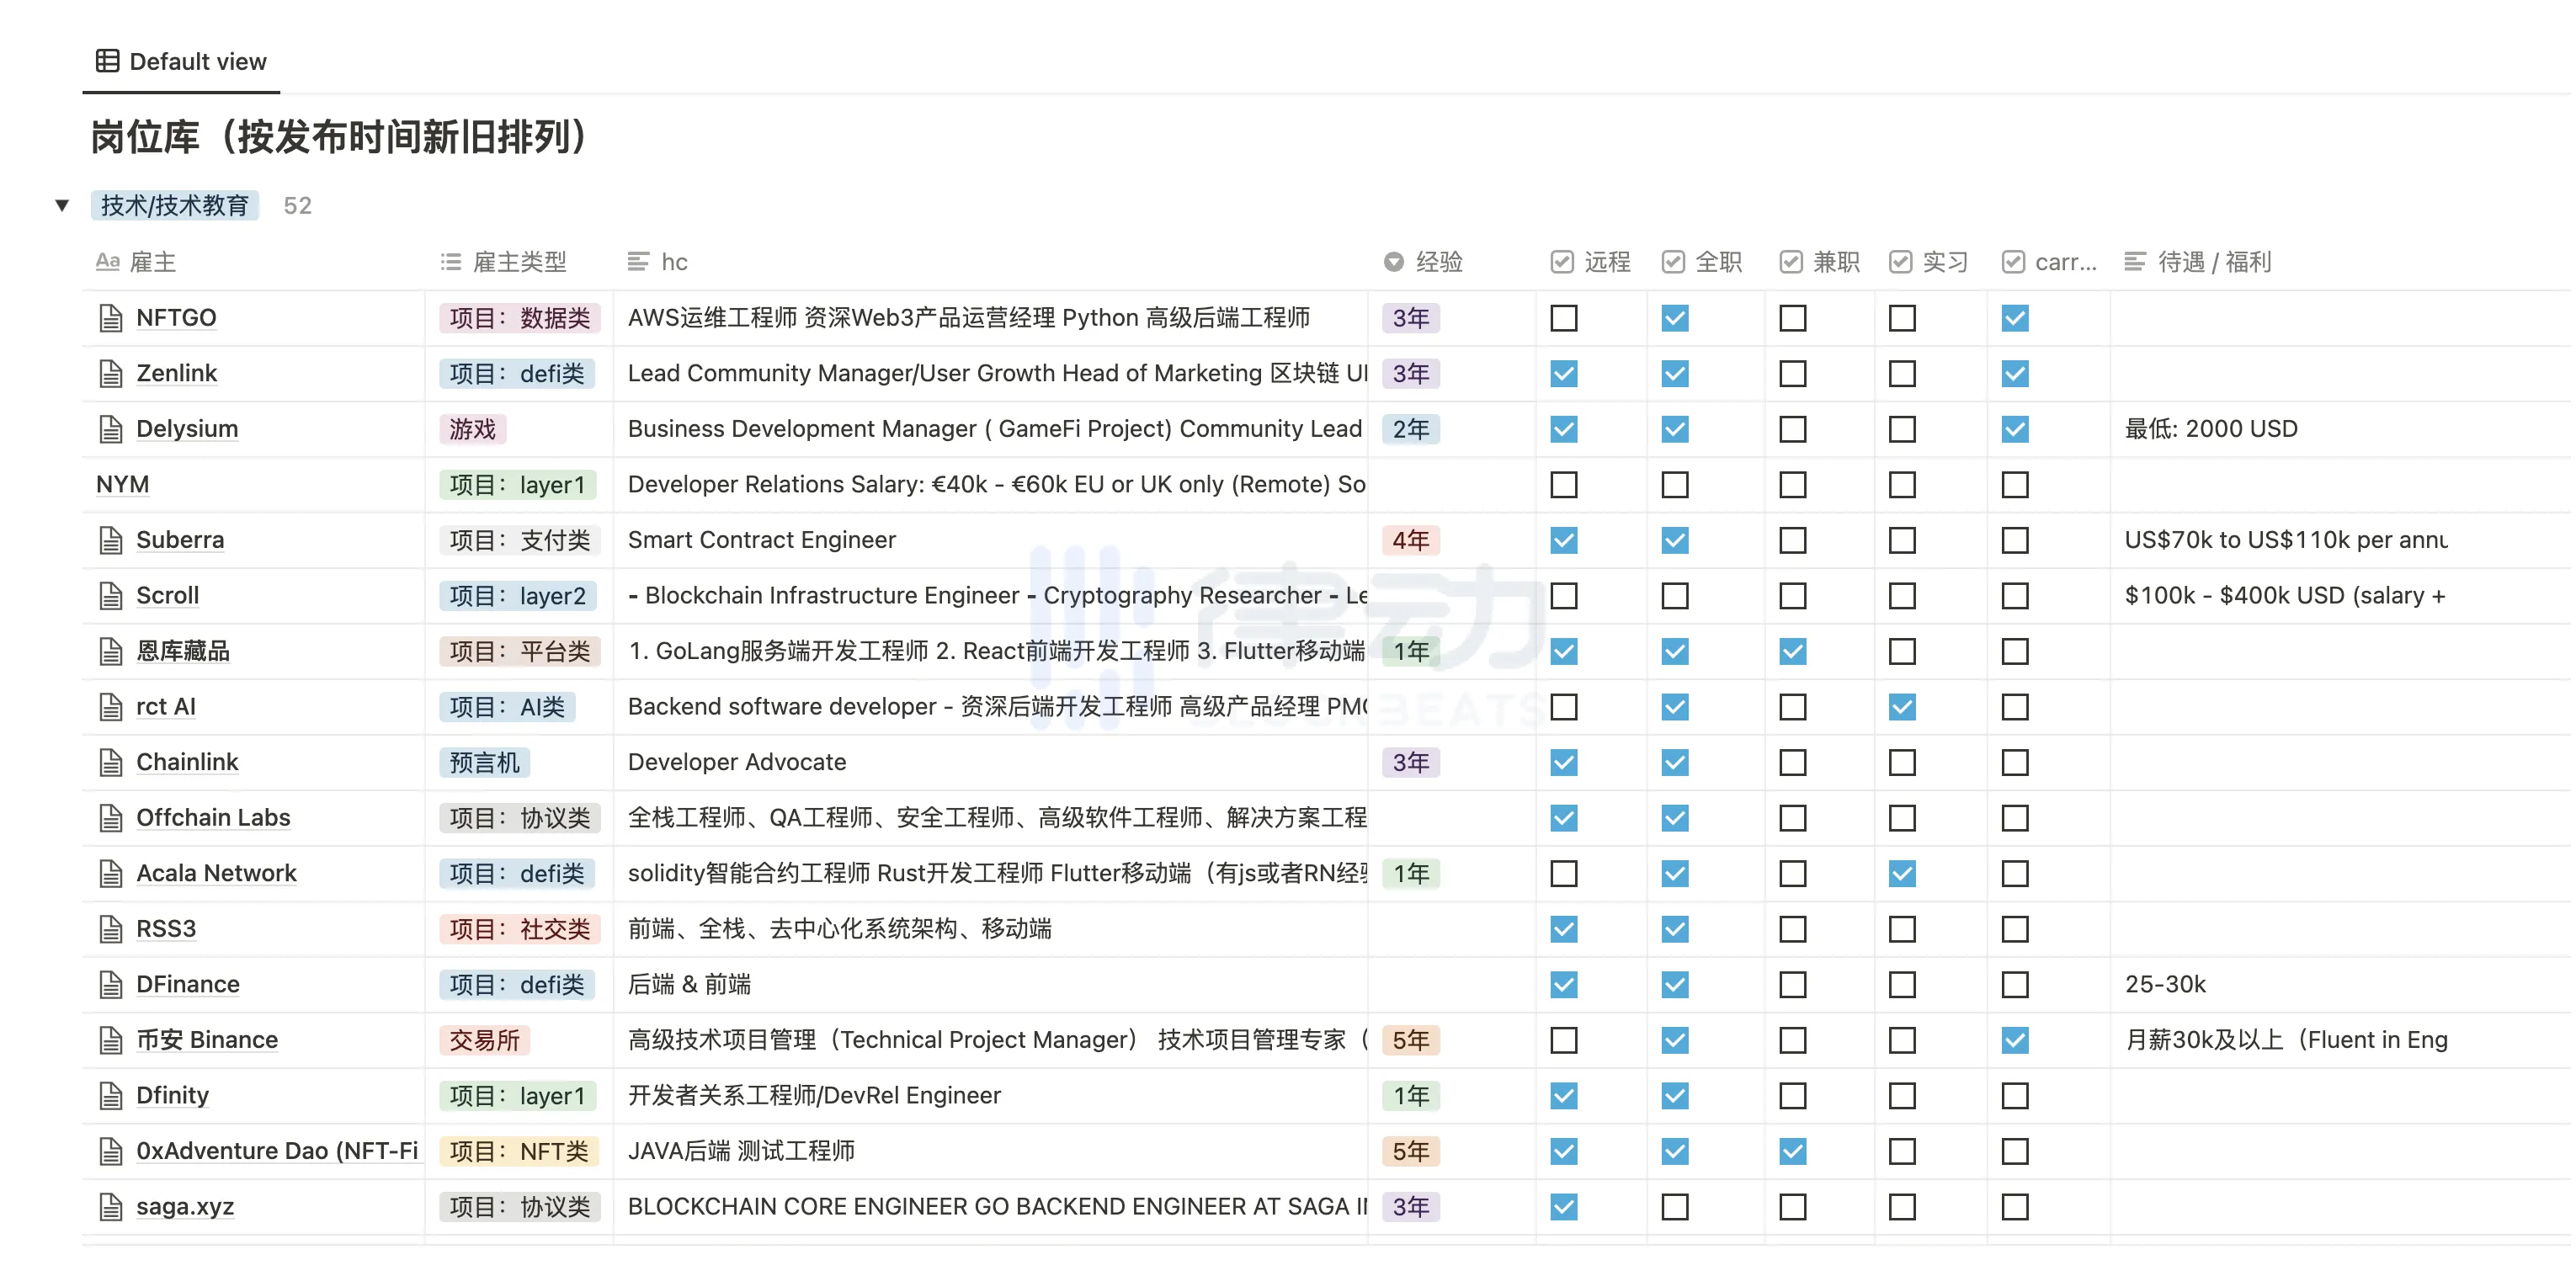Screen dimensions: 2576x1276
Task: Click the 25-30k benefits cell for DFinance
Action: click(x=2340, y=985)
